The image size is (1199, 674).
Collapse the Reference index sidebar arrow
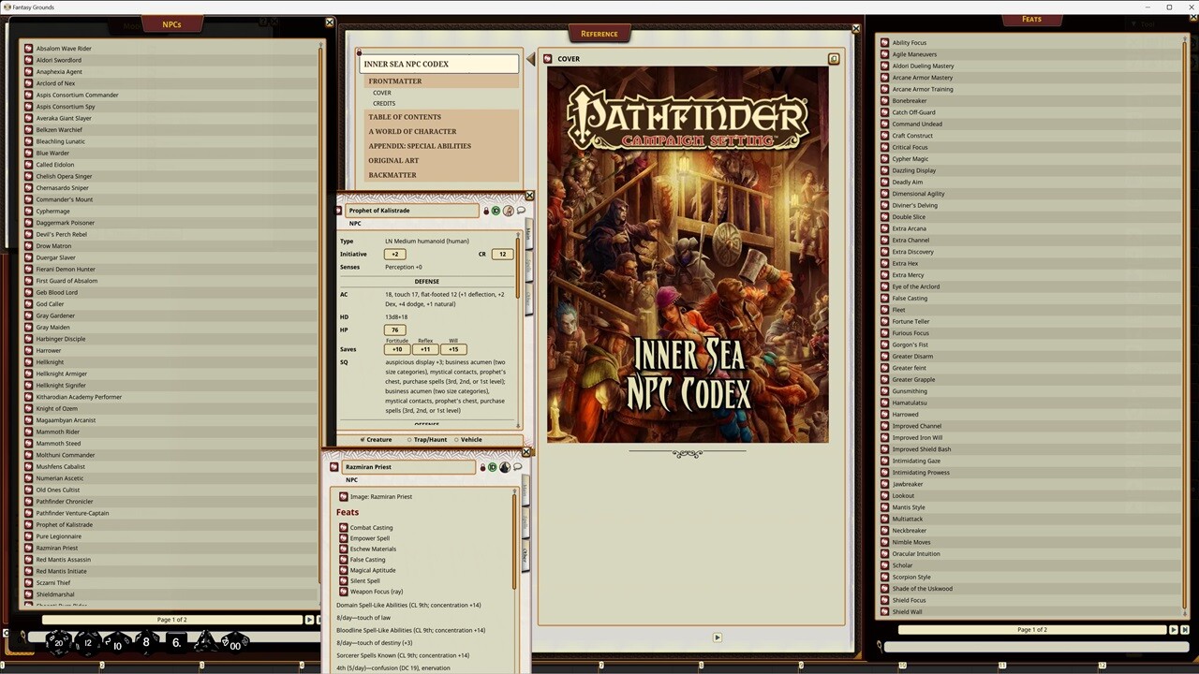coord(530,60)
